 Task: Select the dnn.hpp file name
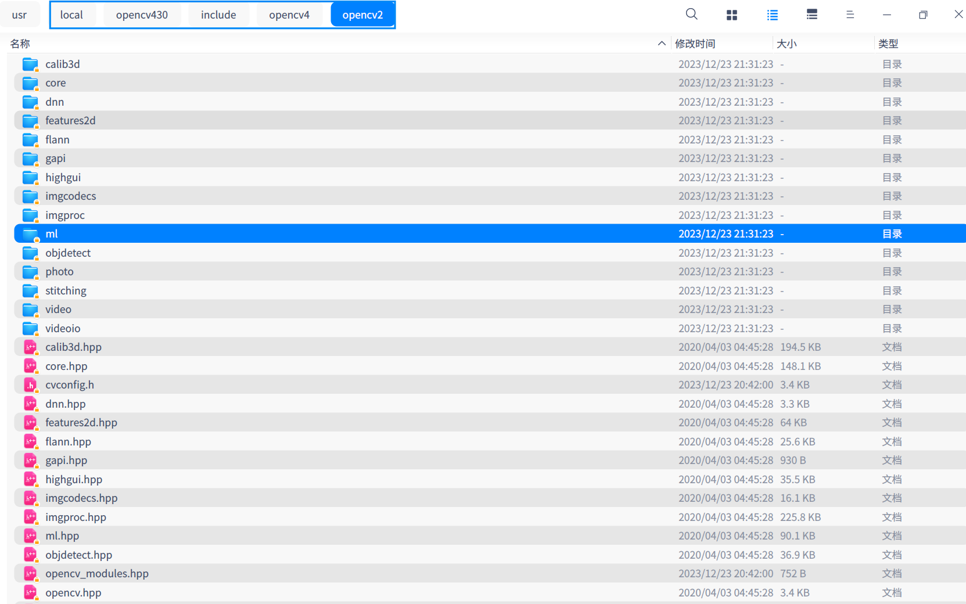click(65, 404)
